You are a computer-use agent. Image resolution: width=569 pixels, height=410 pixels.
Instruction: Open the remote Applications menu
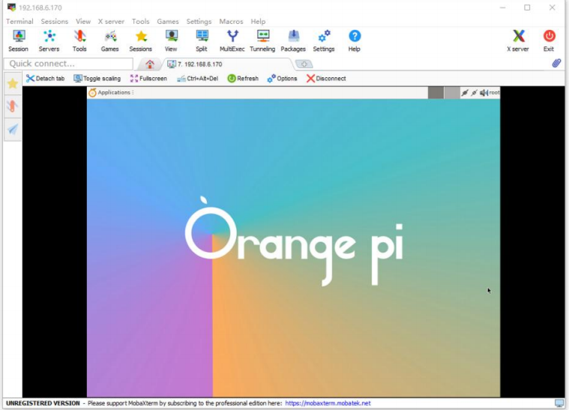[x=110, y=92]
